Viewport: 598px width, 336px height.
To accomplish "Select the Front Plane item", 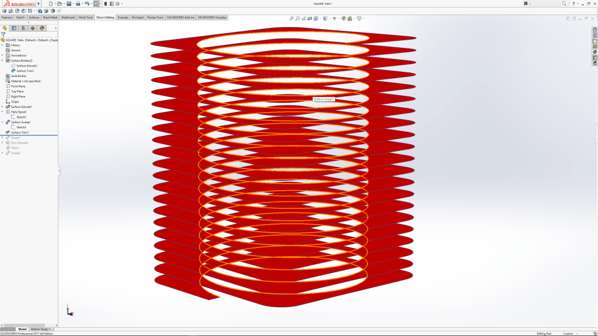I will pyautogui.click(x=18, y=86).
